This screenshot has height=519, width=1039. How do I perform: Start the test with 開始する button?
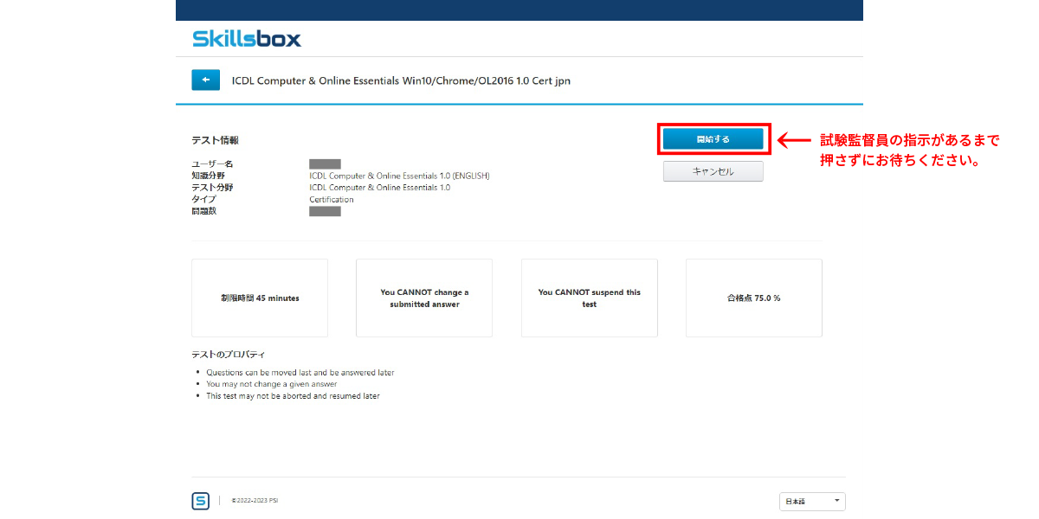pyautogui.click(x=713, y=139)
